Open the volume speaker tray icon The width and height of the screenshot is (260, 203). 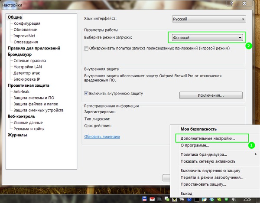click(x=234, y=199)
